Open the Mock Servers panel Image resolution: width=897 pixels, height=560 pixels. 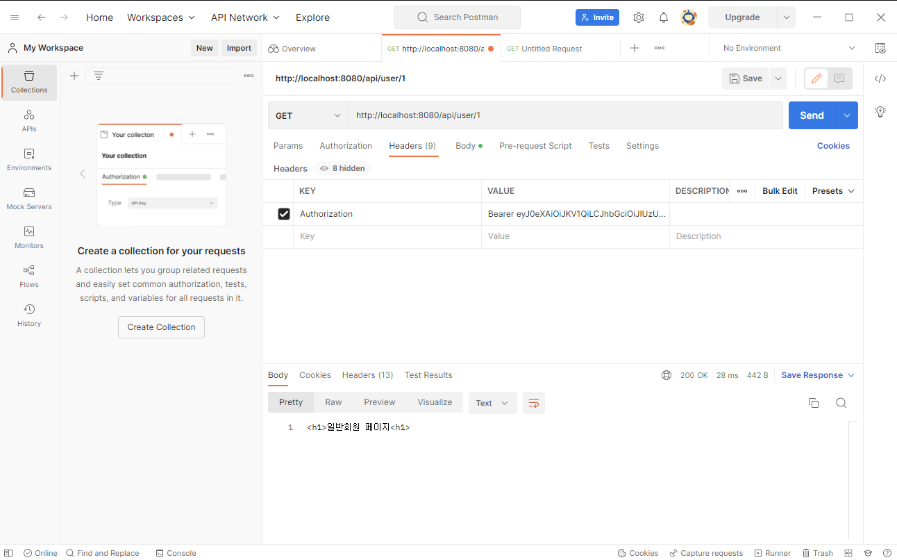(28, 200)
